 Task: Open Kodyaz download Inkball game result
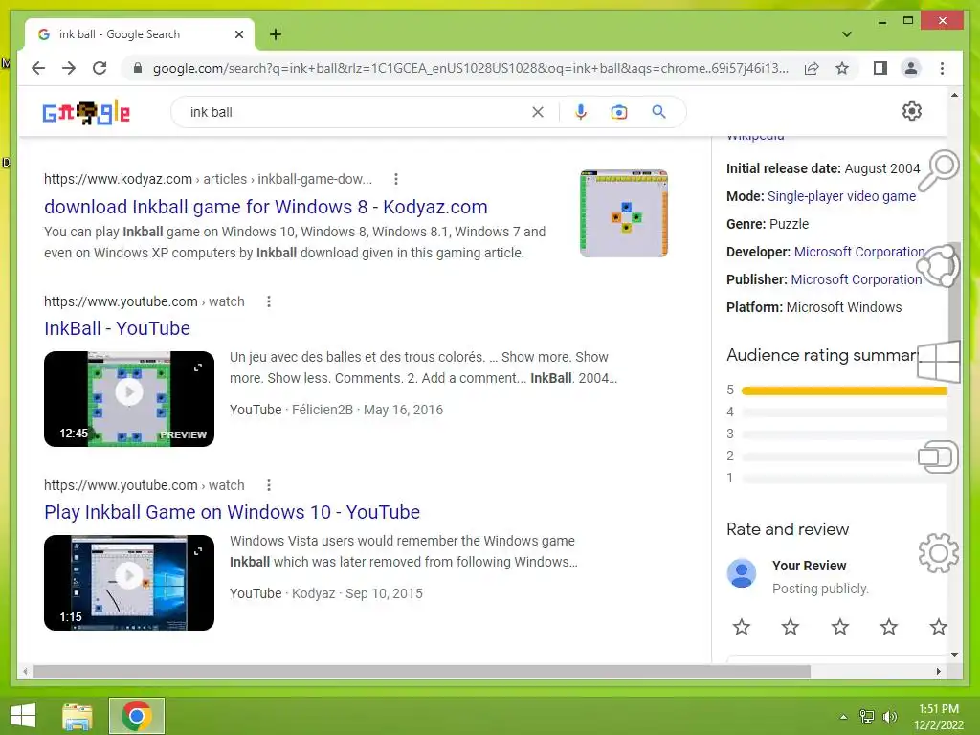pos(266,207)
